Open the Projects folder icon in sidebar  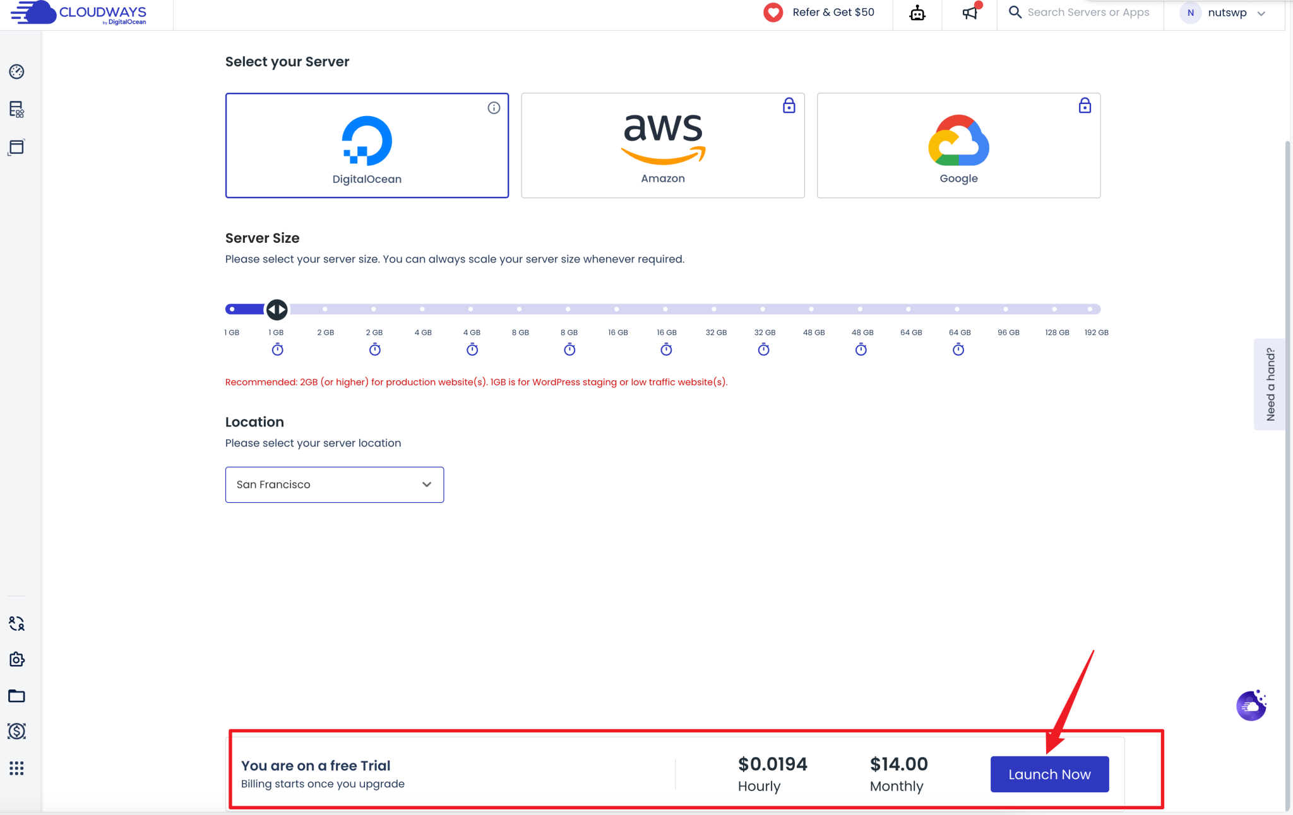[16, 696]
